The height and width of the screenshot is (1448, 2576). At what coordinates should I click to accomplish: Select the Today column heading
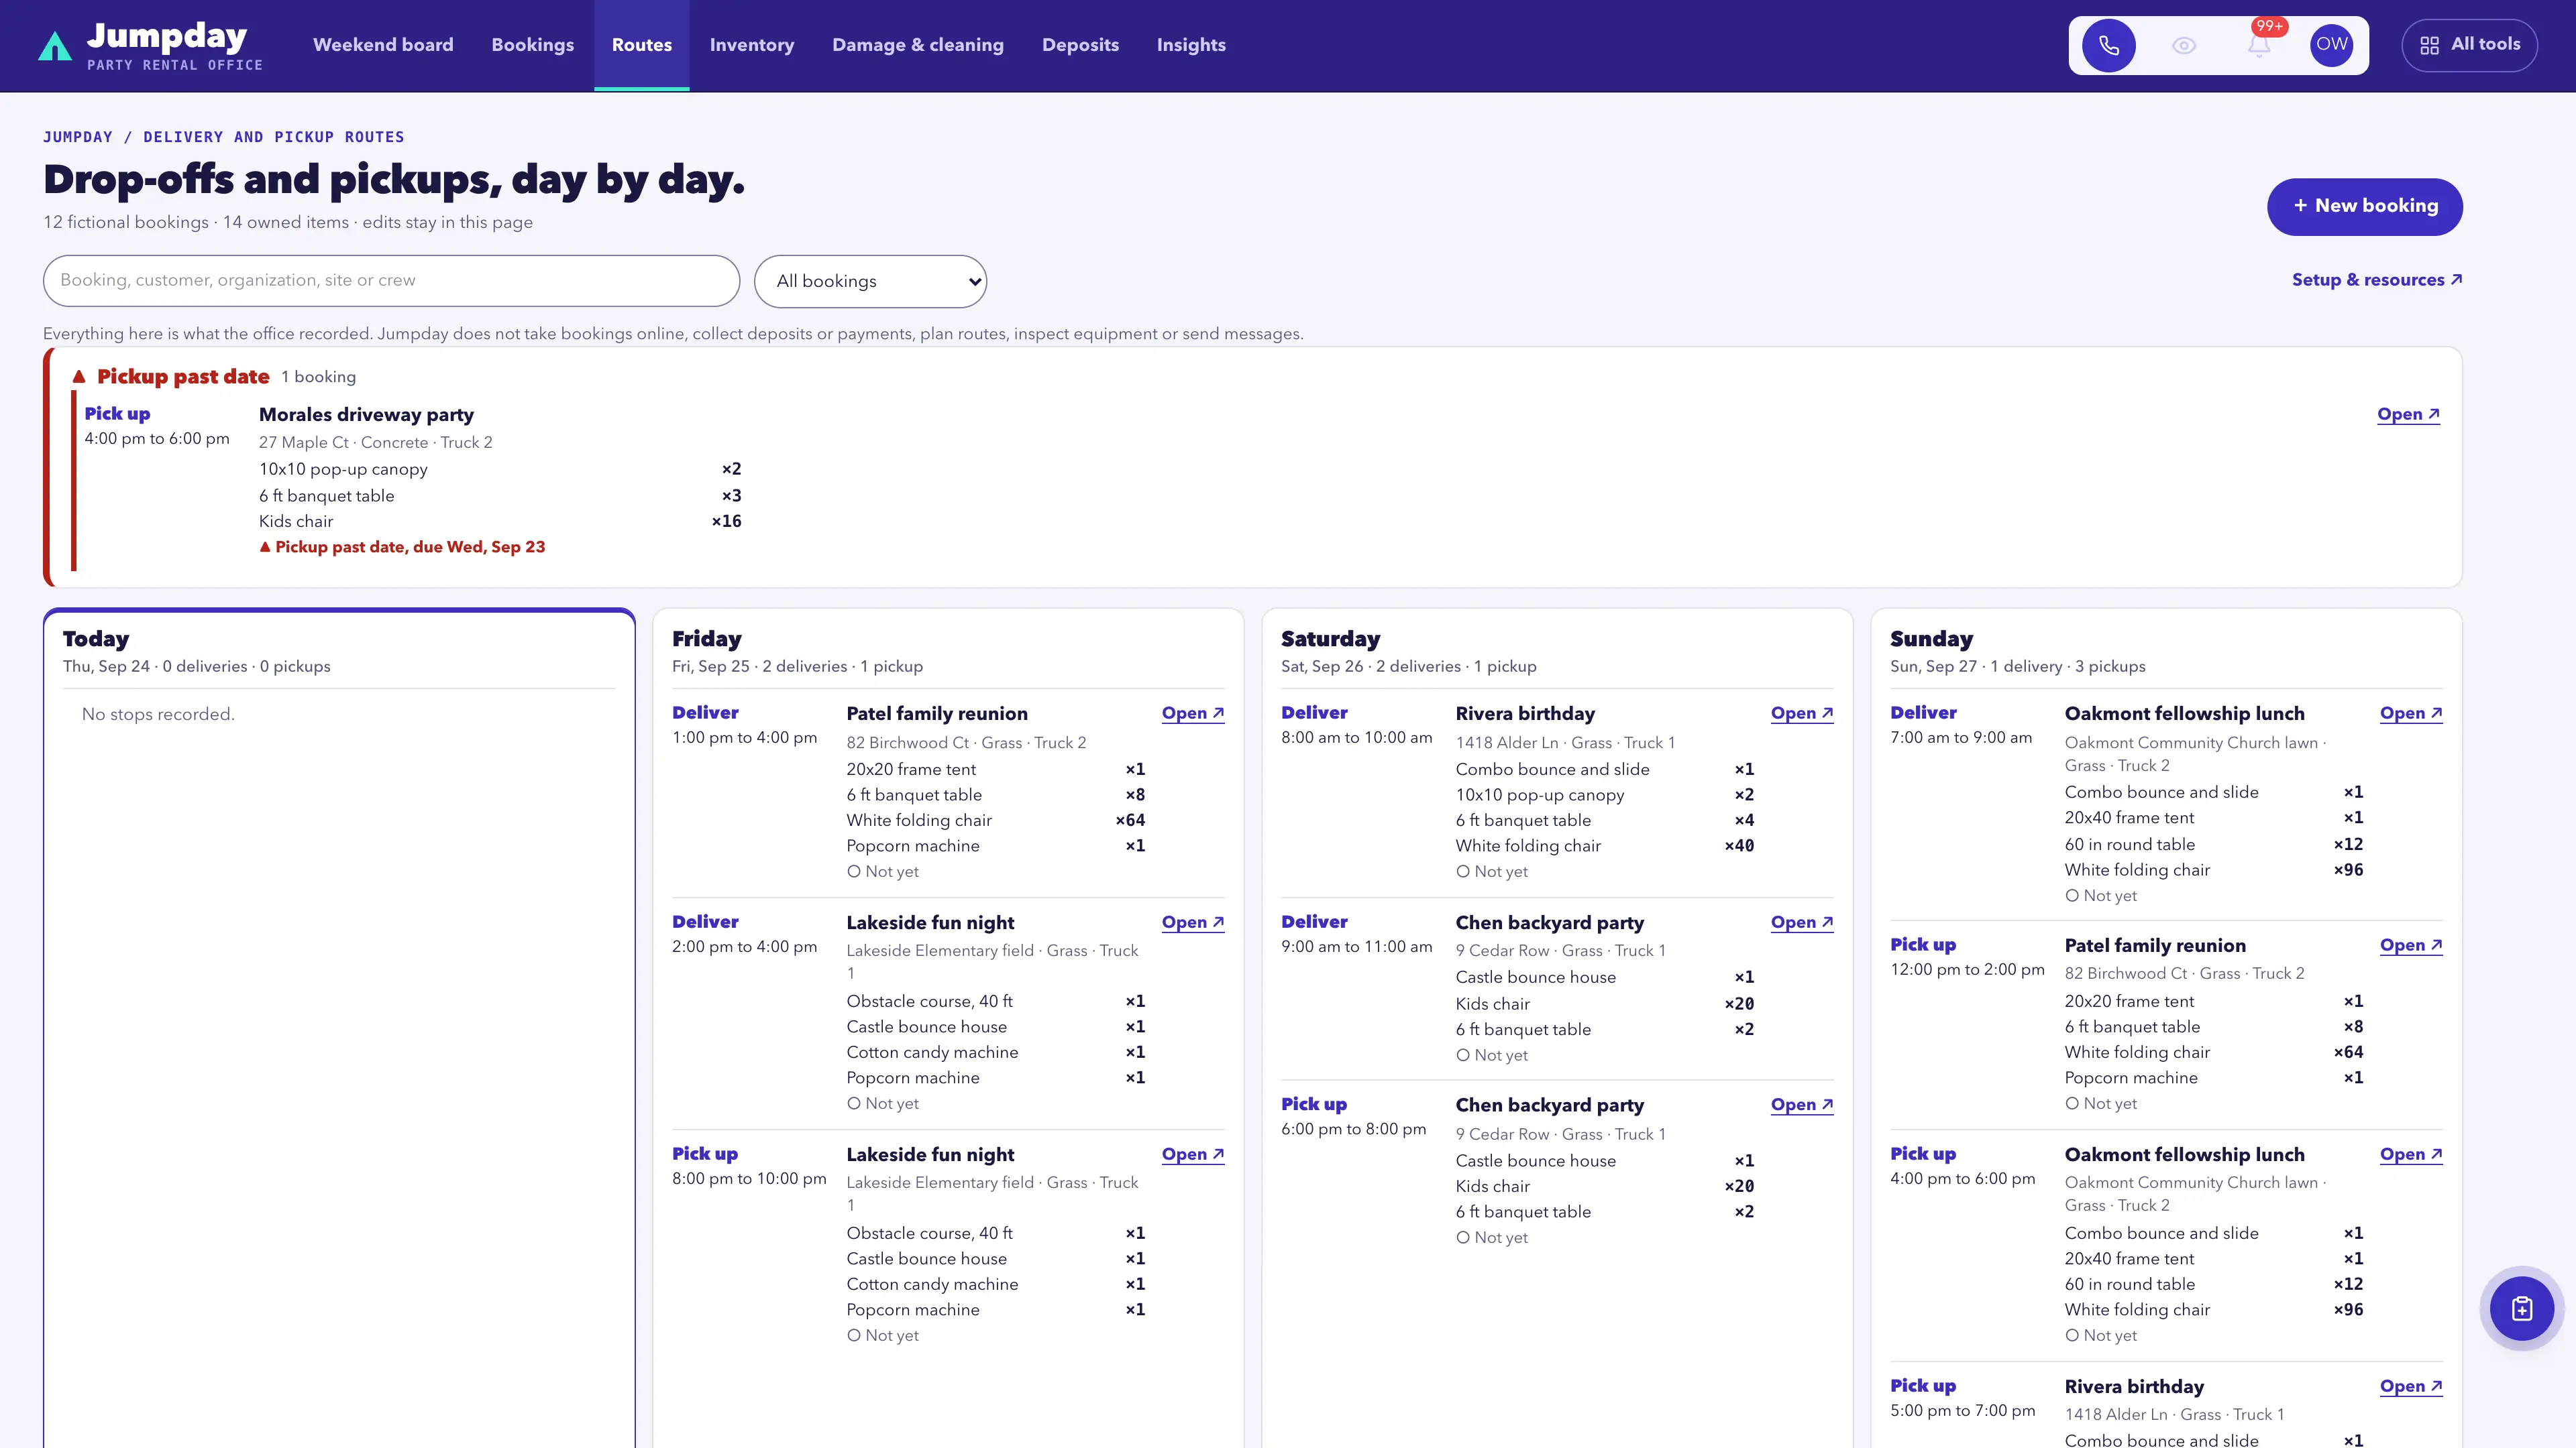[x=96, y=639]
